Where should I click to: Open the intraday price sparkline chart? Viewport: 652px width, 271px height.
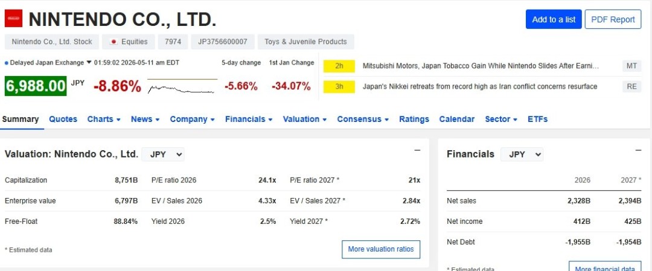click(x=182, y=86)
